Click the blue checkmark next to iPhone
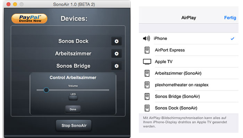This screenshot has width=243, height=138. (x=232, y=38)
